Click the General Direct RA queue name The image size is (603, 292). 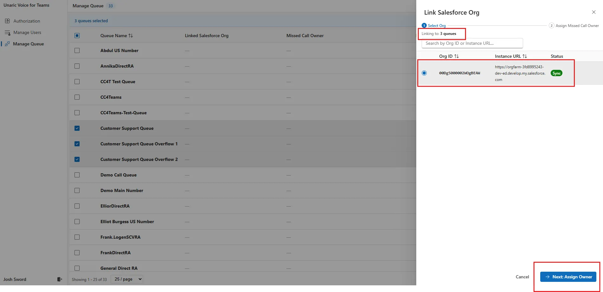(x=119, y=268)
